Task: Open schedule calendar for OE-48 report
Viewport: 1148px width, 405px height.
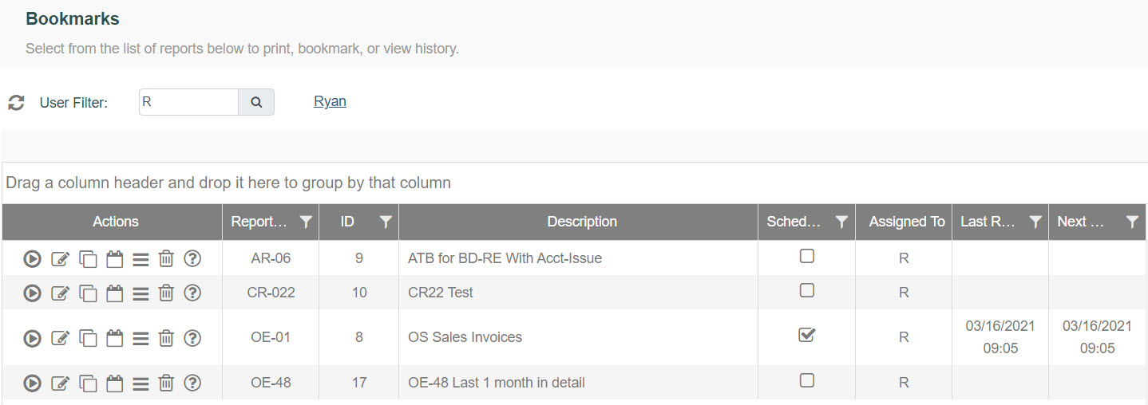Action: pos(114,383)
